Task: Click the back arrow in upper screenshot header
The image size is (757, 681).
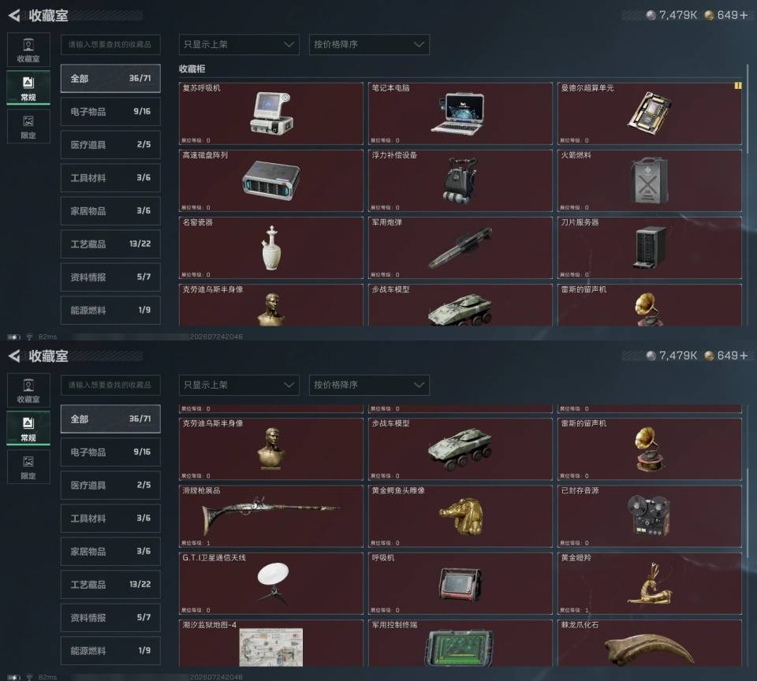Action: (x=14, y=16)
